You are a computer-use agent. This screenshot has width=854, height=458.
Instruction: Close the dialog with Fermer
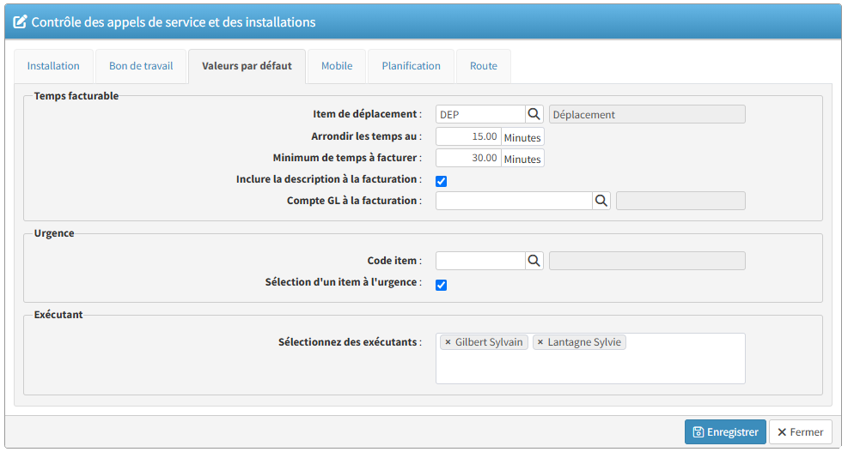(801, 432)
